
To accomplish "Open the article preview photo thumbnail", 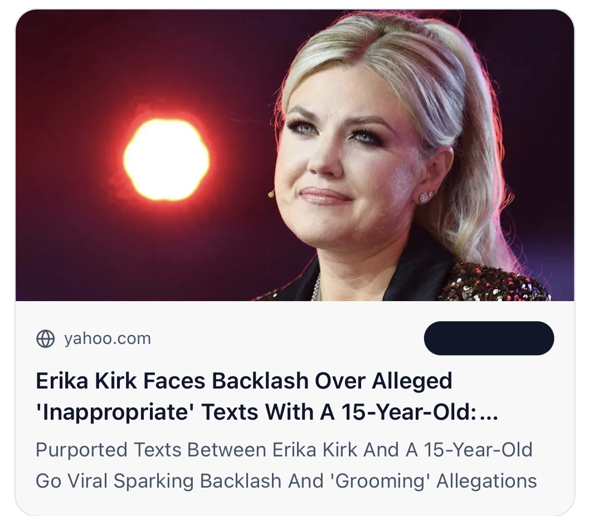I will (295, 155).
